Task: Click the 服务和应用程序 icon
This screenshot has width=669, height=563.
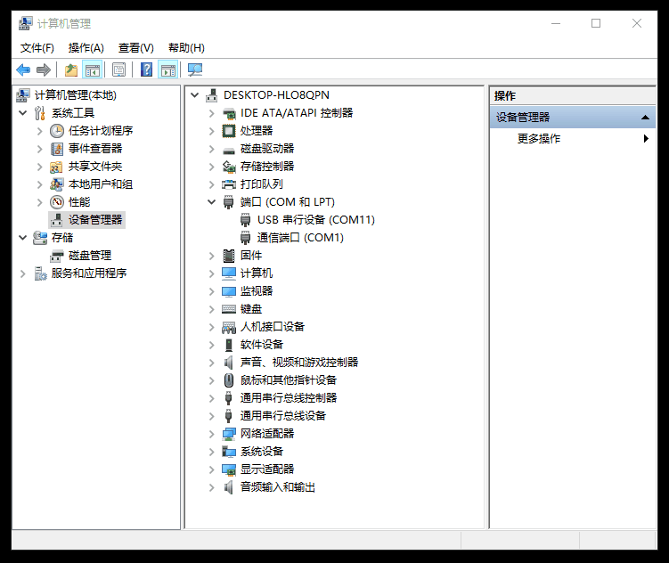Action: (x=40, y=273)
